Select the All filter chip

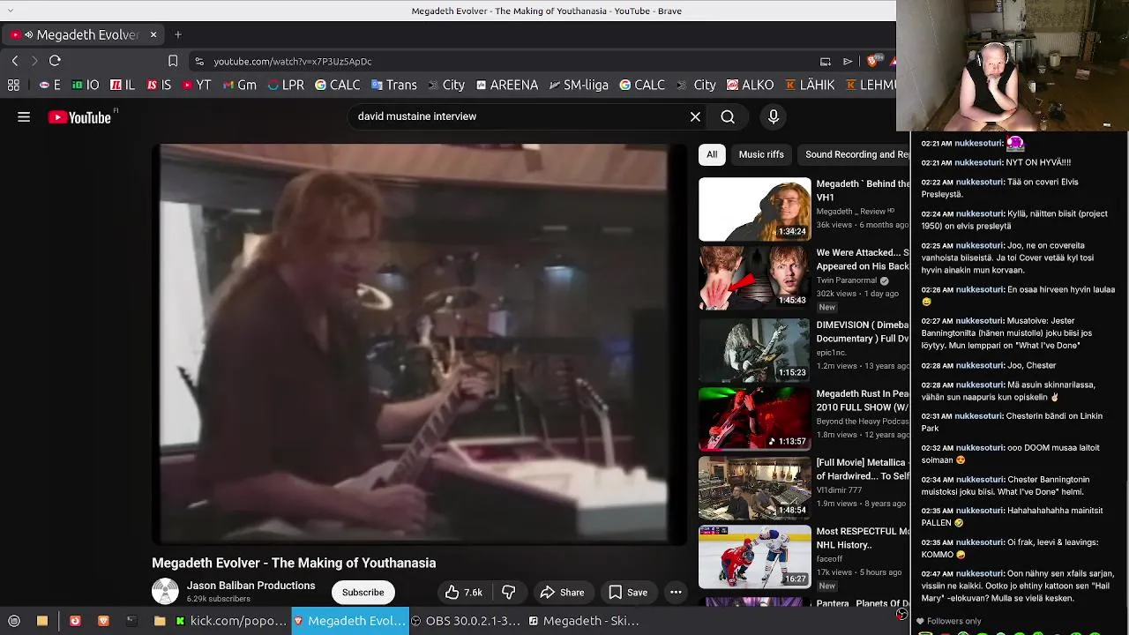pyautogui.click(x=712, y=154)
